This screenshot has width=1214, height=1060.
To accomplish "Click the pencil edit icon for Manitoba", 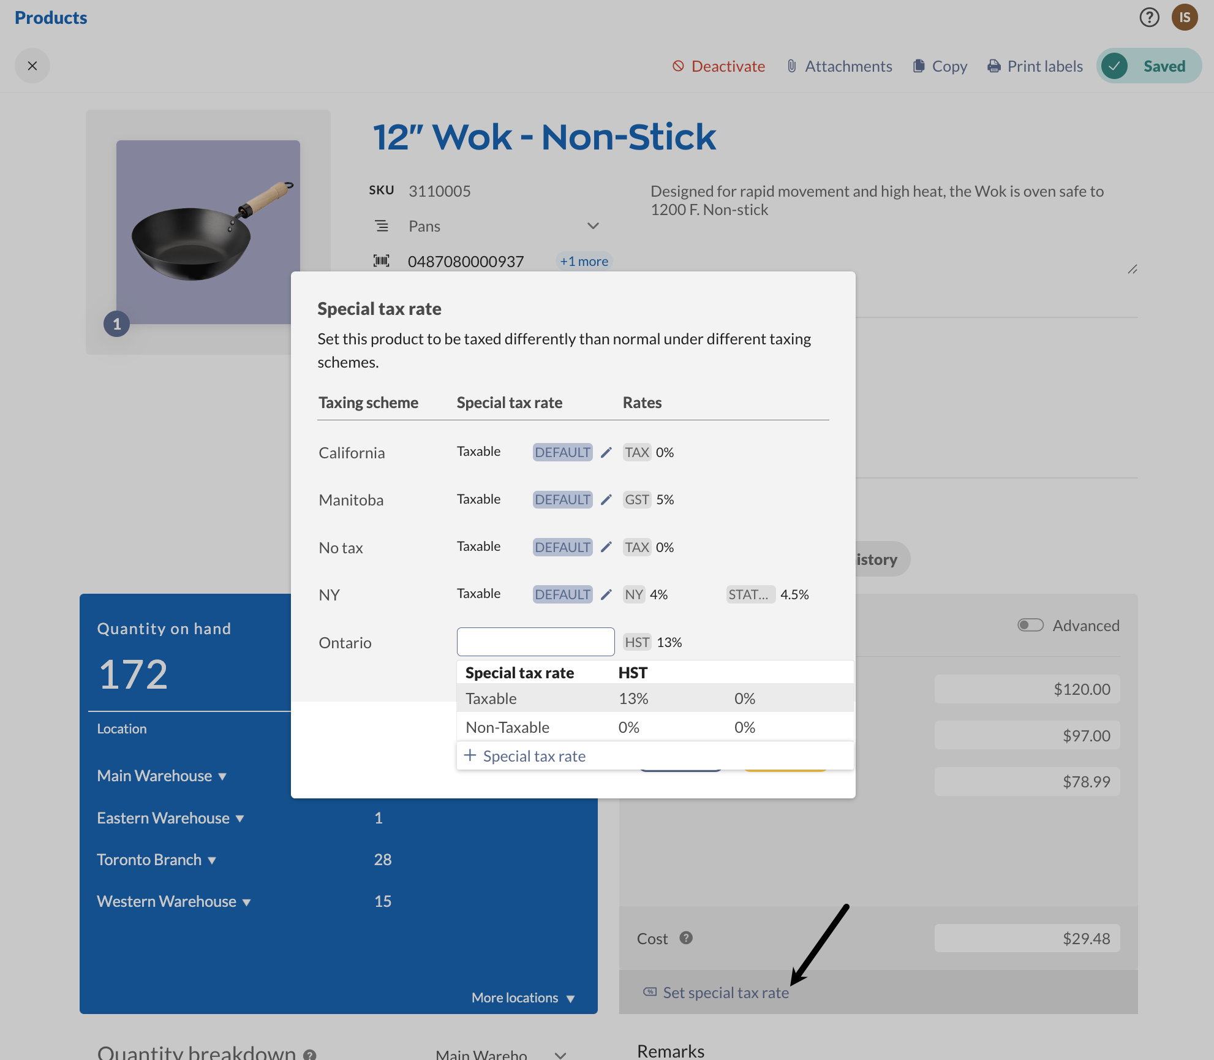I will (x=606, y=499).
